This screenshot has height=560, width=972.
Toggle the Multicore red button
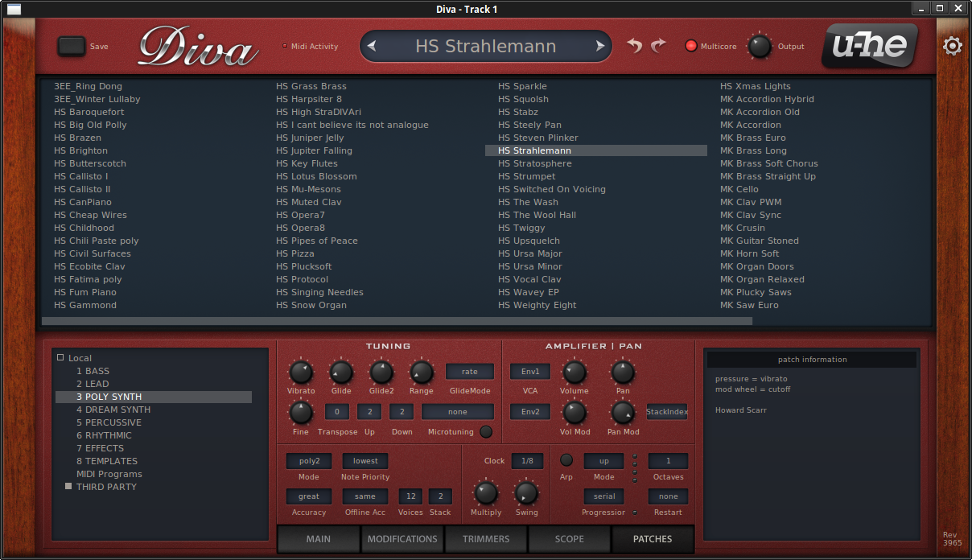tap(690, 46)
